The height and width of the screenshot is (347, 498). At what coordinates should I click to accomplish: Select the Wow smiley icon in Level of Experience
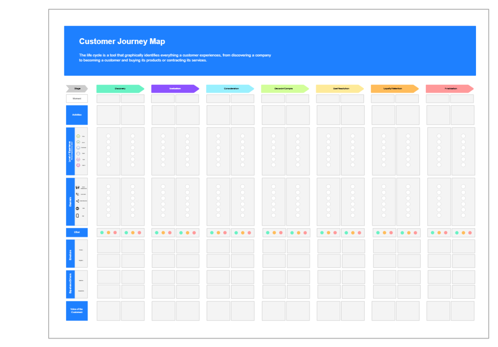(x=78, y=136)
